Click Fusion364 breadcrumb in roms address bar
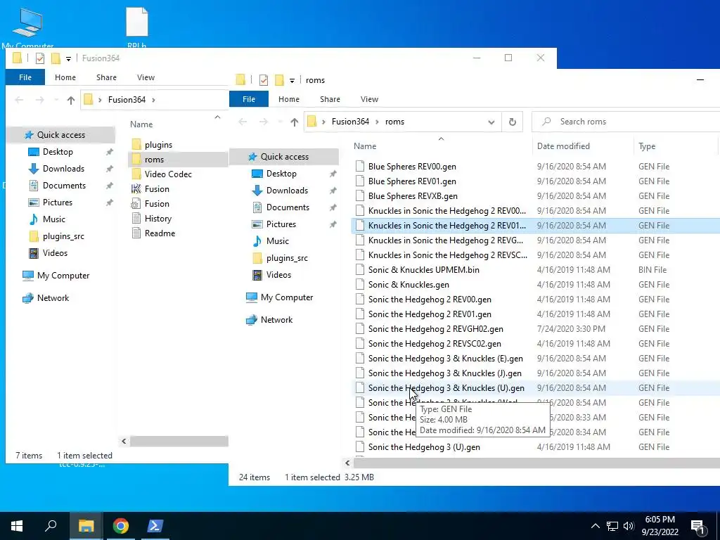The image size is (720, 540). pyautogui.click(x=350, y=122)
